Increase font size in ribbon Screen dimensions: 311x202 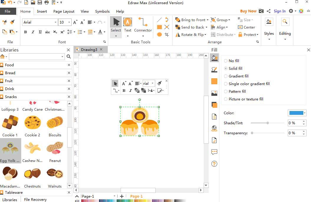(x=75, y=22)
